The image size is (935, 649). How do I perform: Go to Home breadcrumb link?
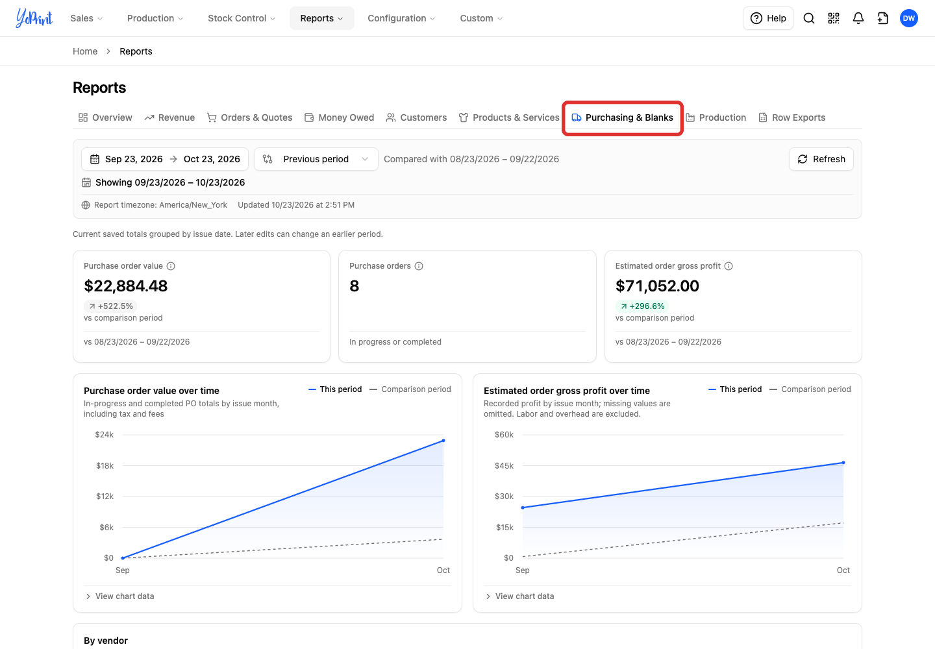85,51
